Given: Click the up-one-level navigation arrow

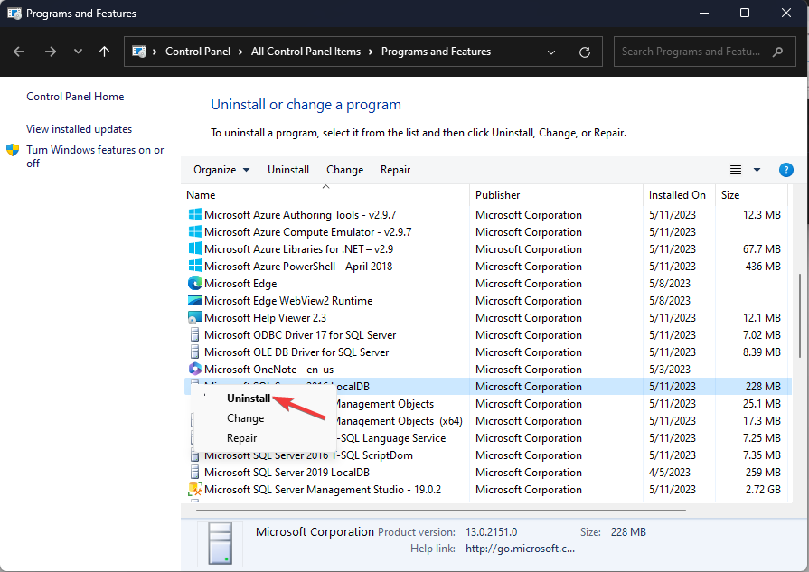Looking at the screenshot, I should 104,52.
